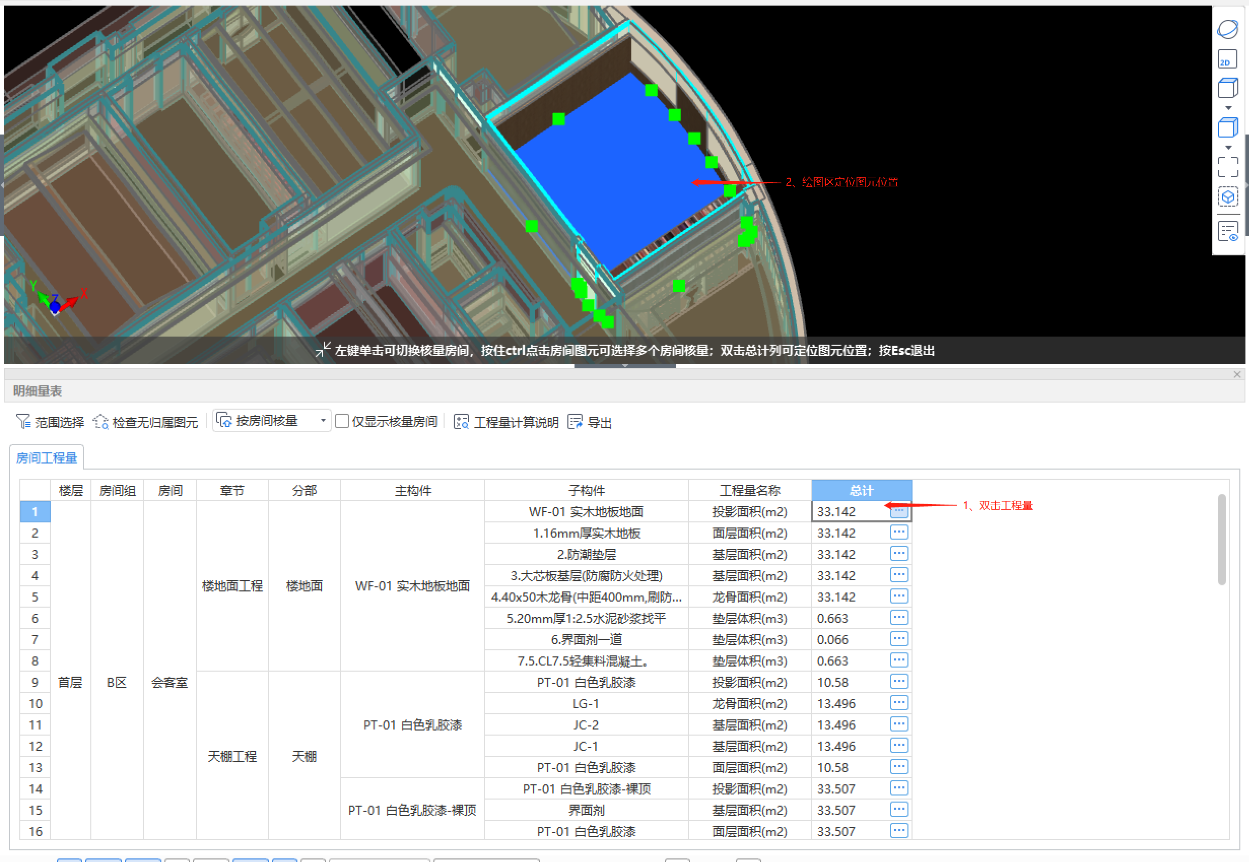Open details button in row 16

899,831
